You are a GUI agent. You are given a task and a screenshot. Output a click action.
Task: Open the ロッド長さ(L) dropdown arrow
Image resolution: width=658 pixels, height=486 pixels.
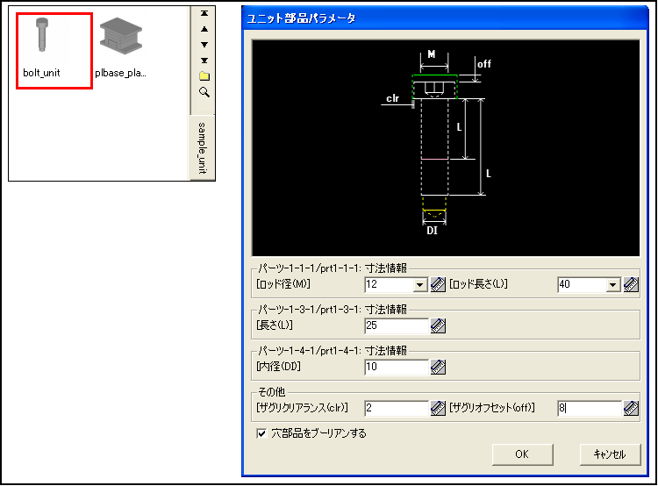pyautogui.click(x=612, y=285)
